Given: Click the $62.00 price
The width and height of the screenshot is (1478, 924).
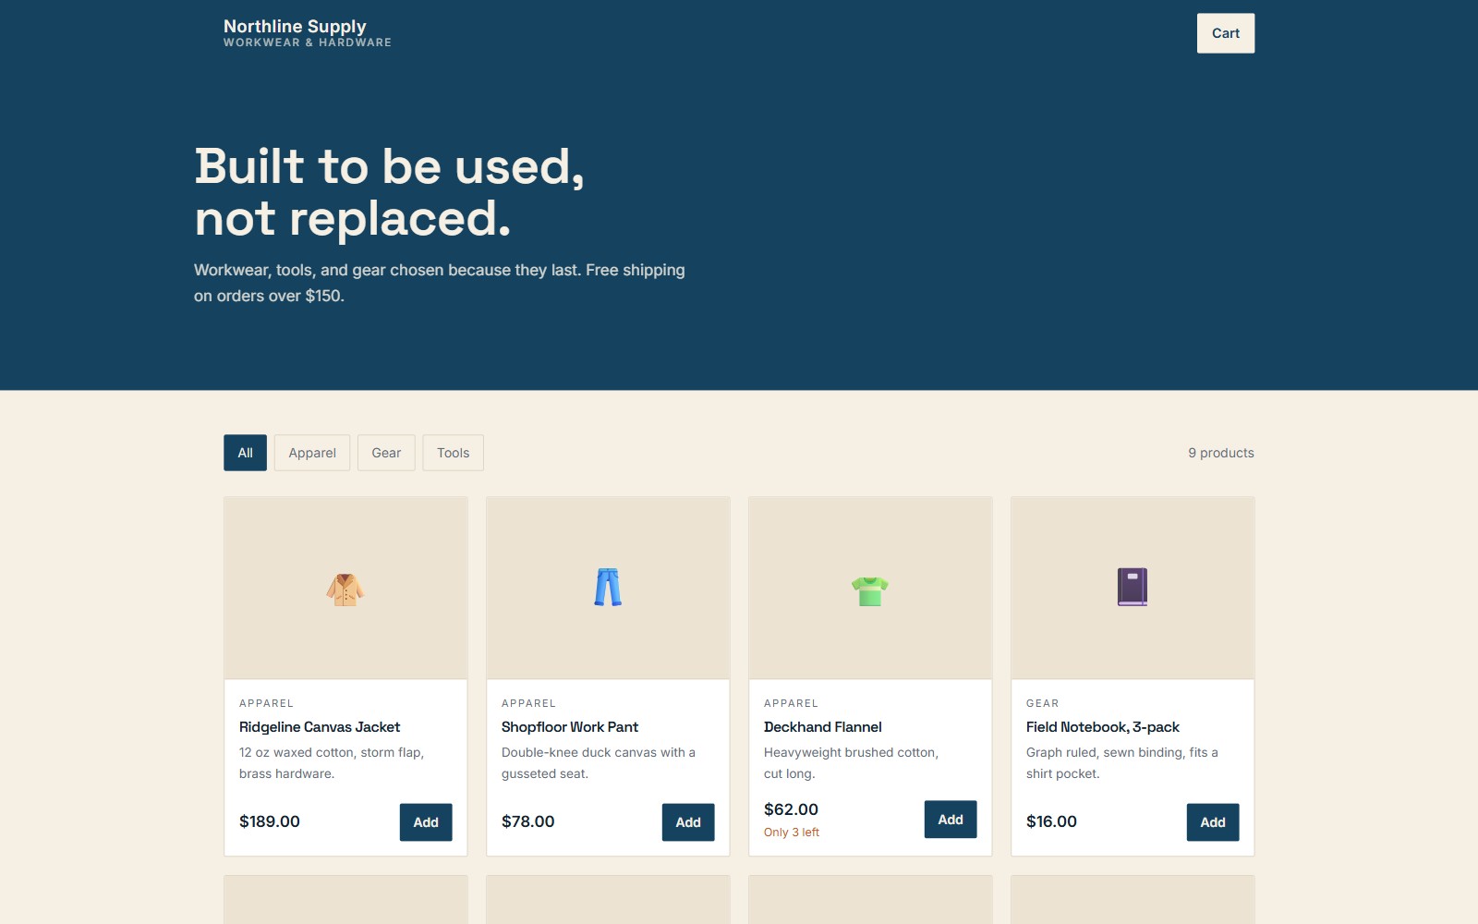Looking at the screenshot, I should 791,809.
